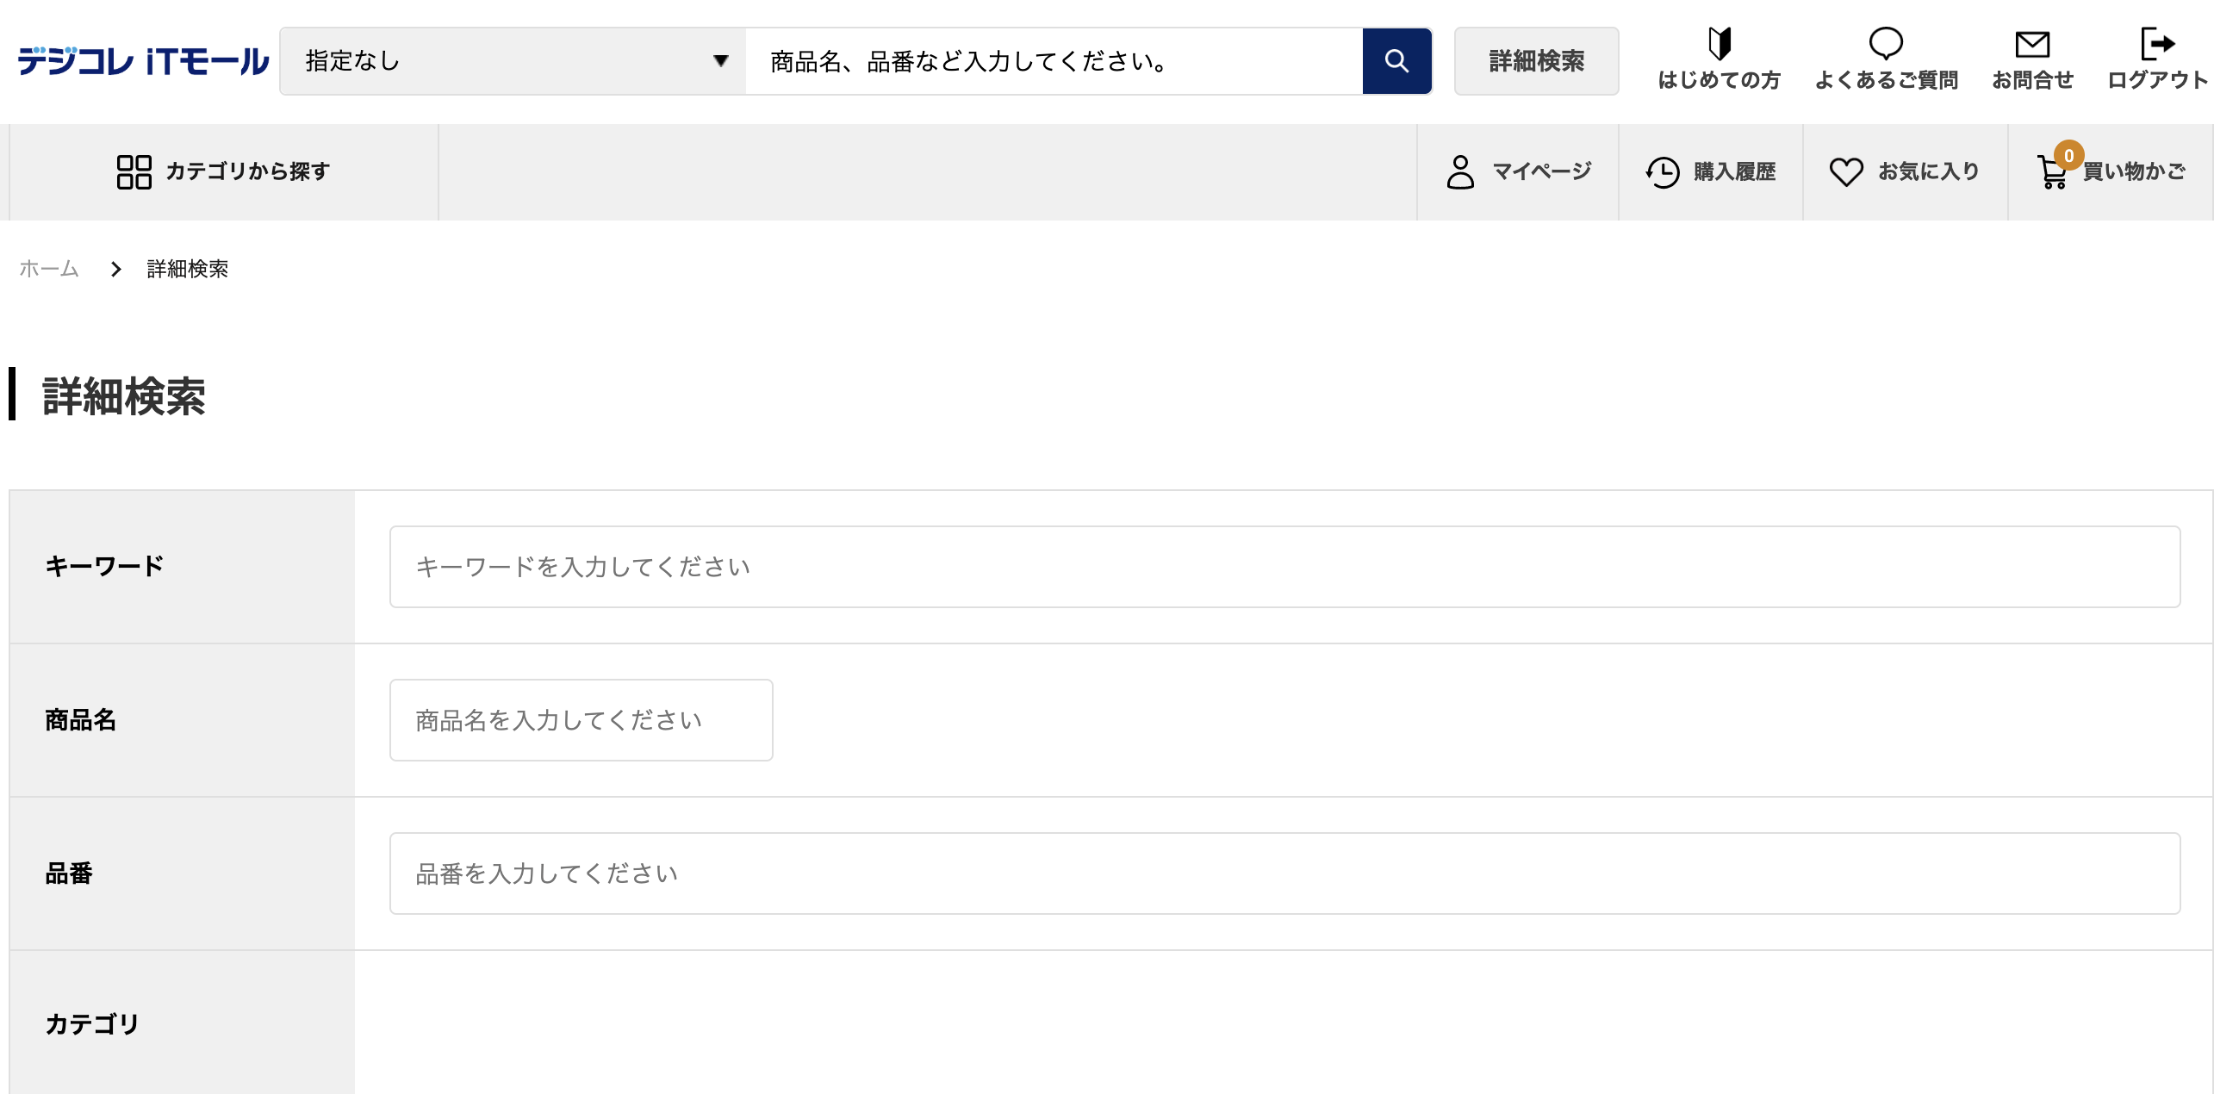
Task: Click the お問合せ envelope icon
Action: tap(2033, 45)
